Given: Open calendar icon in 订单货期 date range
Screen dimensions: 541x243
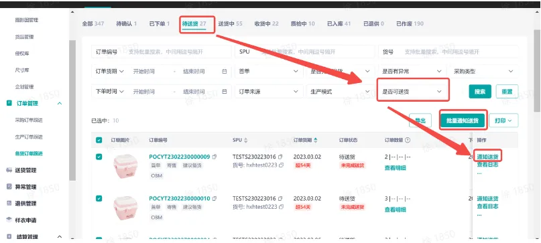Looking at the screenshot, I should pos(225,72).
